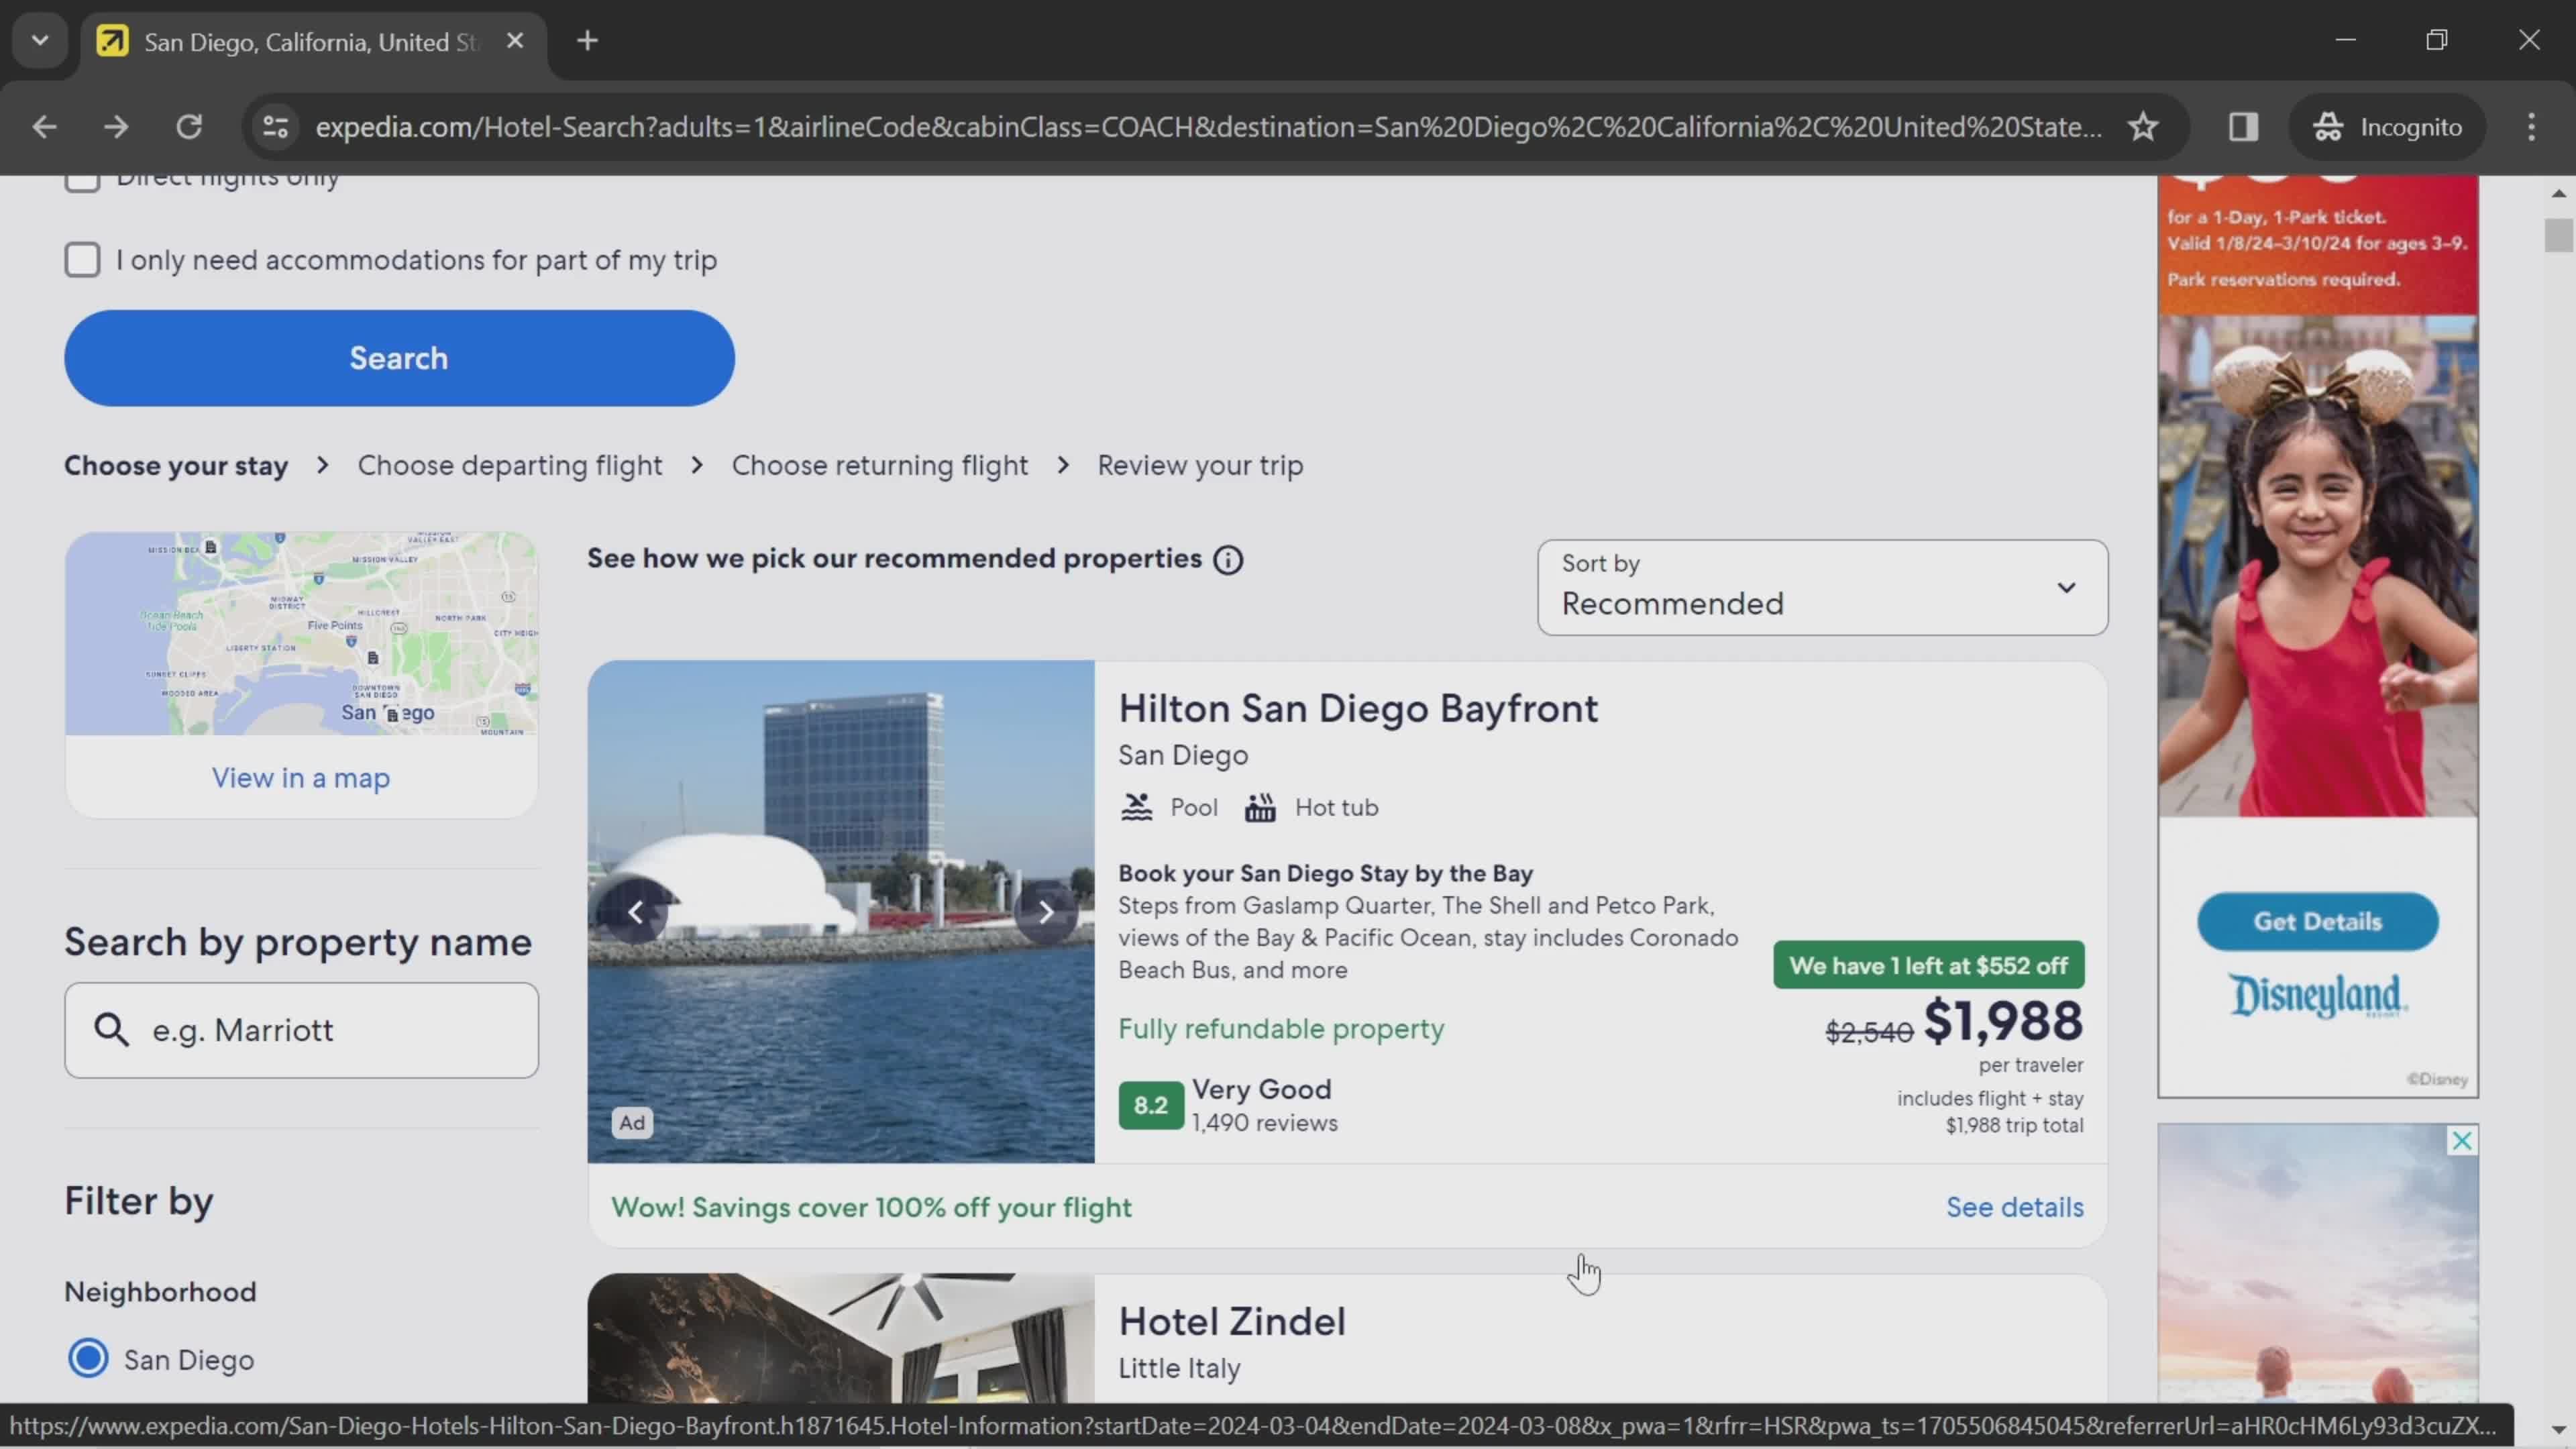This screenshot has height=1449, width=2576.
Task: Click 'Wow! Savings cover 100% off your flight'
Action: [x=871, y=1207]
